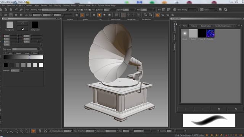Open the Colorspace dropdown
Viewport: 244px width, 137px height.
coord(26,49)
